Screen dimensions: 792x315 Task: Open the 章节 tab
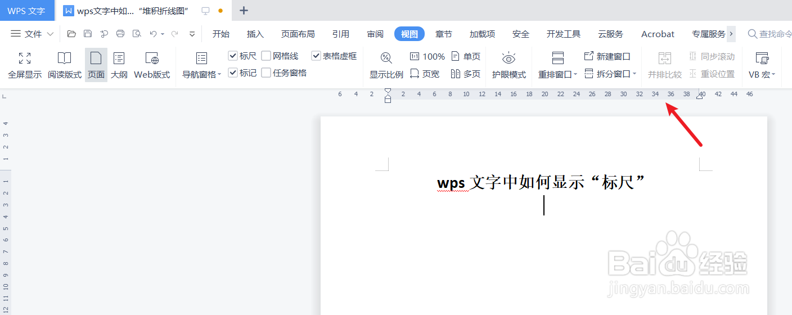(444, 34)
